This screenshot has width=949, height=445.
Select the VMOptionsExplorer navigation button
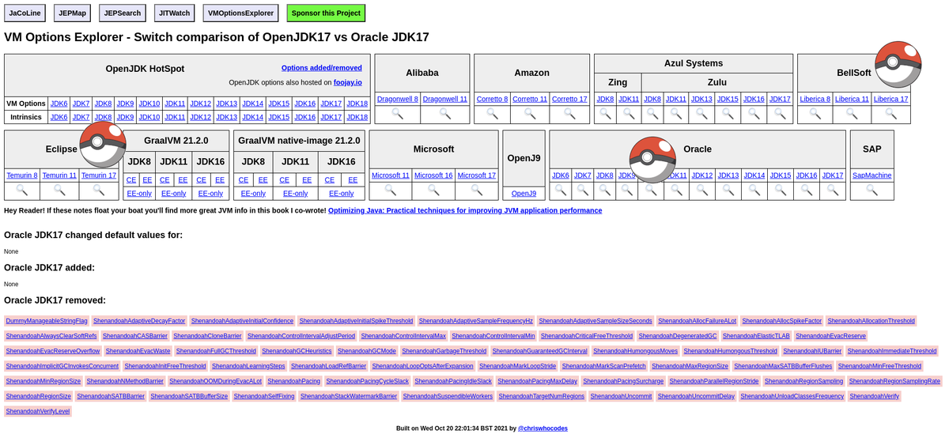tap(240, 13)
